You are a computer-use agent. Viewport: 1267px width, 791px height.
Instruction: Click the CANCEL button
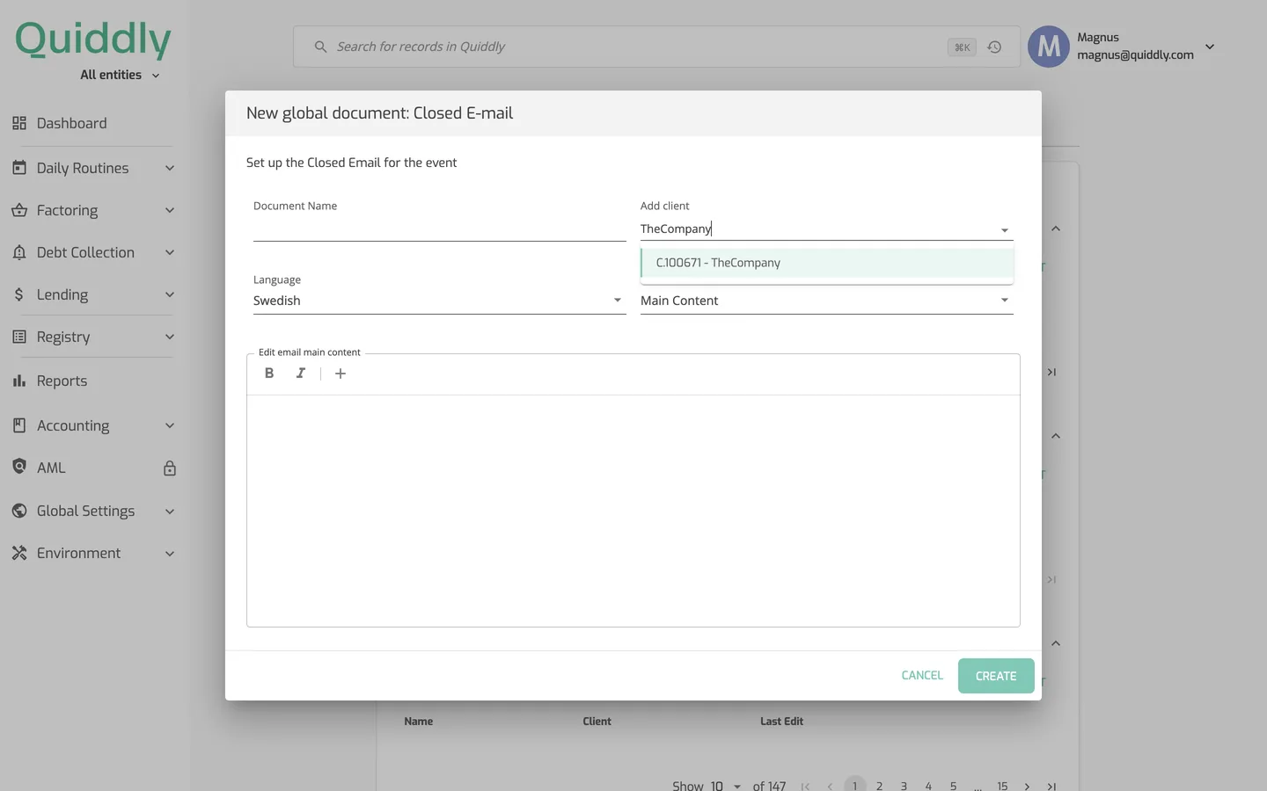click(922, 676)
